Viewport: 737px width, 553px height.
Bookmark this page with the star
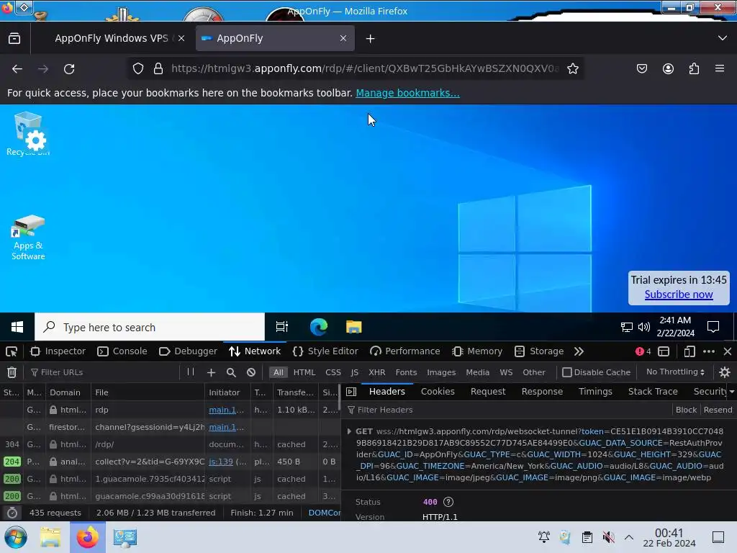[572, 68]
